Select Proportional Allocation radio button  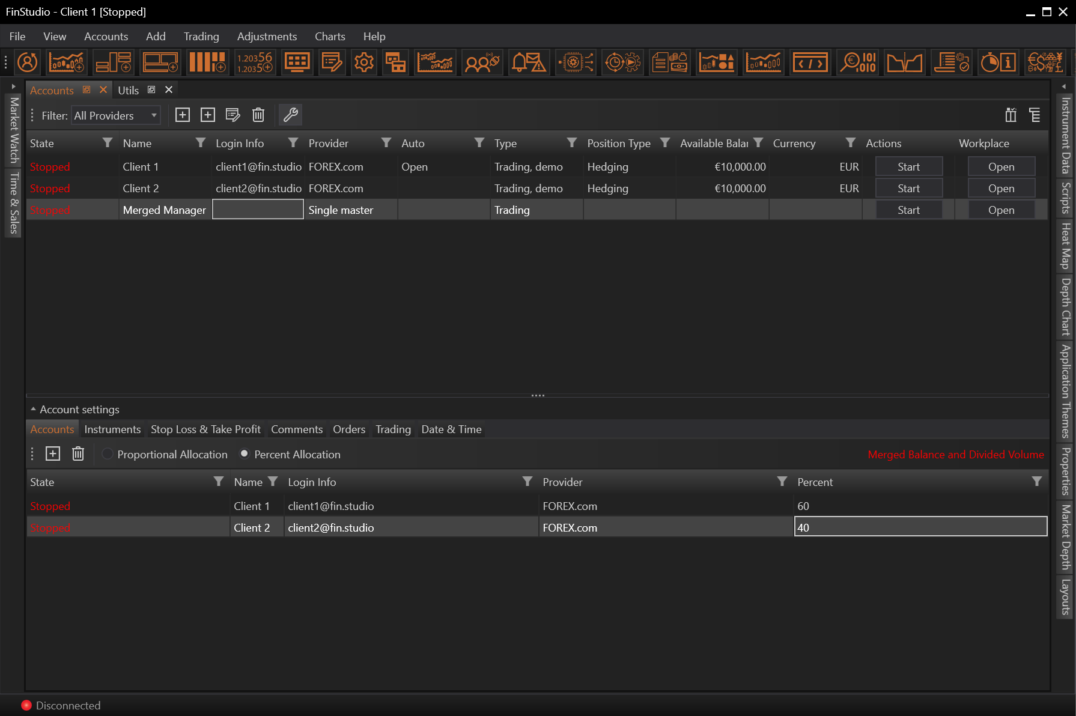108,454
